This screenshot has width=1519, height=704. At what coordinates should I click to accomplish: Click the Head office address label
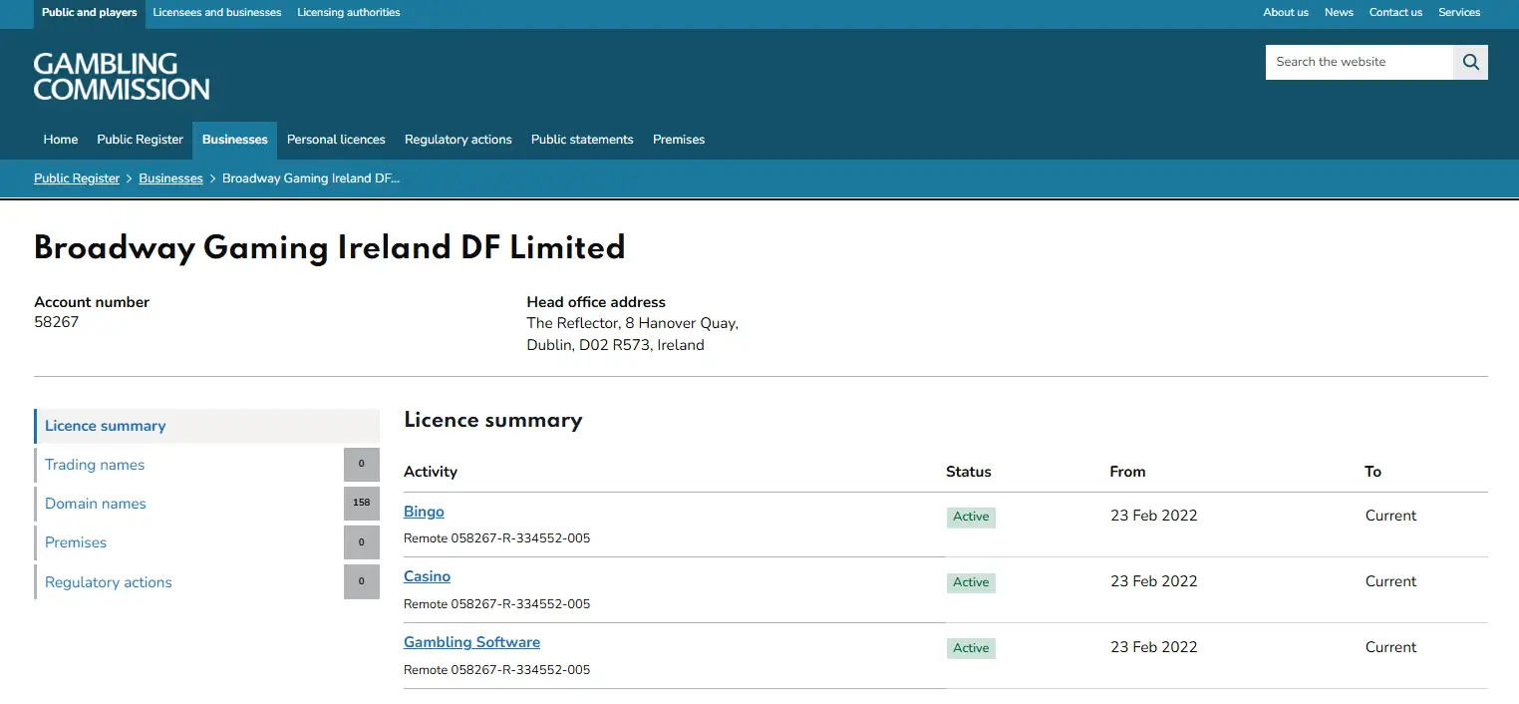pos(596,302)
